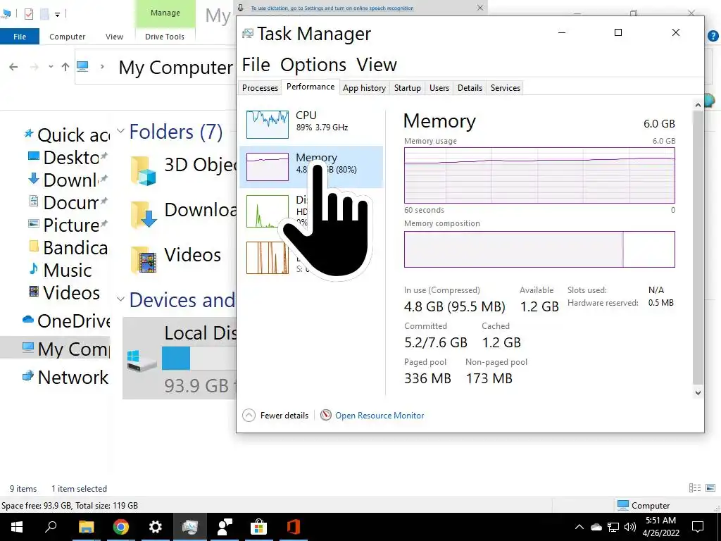Click the dictation microphone icon
The width and height of the screenshot is (721, 541).
[241, 8]
